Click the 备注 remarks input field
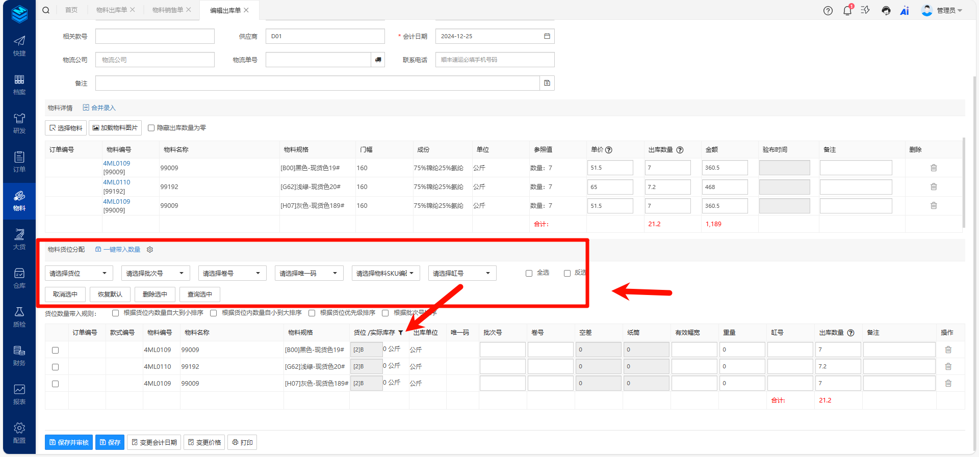This screenshot has width=979, height=457. point(317,83)
